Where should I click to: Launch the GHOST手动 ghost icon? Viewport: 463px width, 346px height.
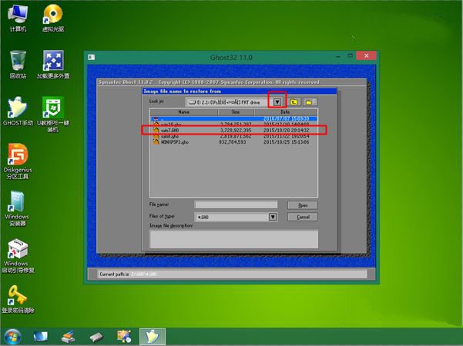18,111
